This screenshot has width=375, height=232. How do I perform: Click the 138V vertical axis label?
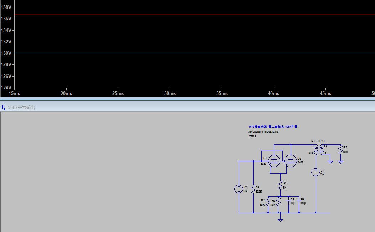(6, 7)
